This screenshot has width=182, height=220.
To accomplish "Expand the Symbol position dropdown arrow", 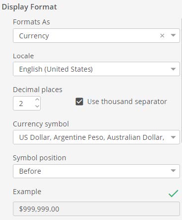I will point(173,171).
